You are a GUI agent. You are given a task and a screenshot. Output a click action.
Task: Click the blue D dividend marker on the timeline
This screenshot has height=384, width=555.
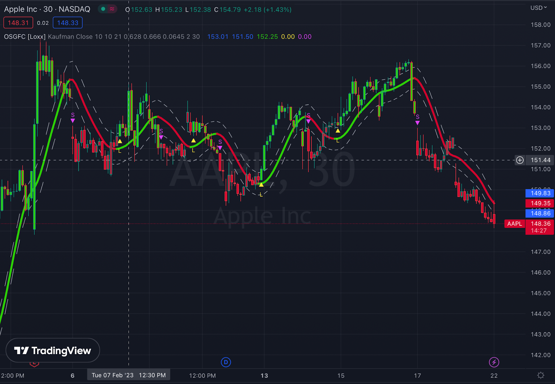(x=226, y=362)
